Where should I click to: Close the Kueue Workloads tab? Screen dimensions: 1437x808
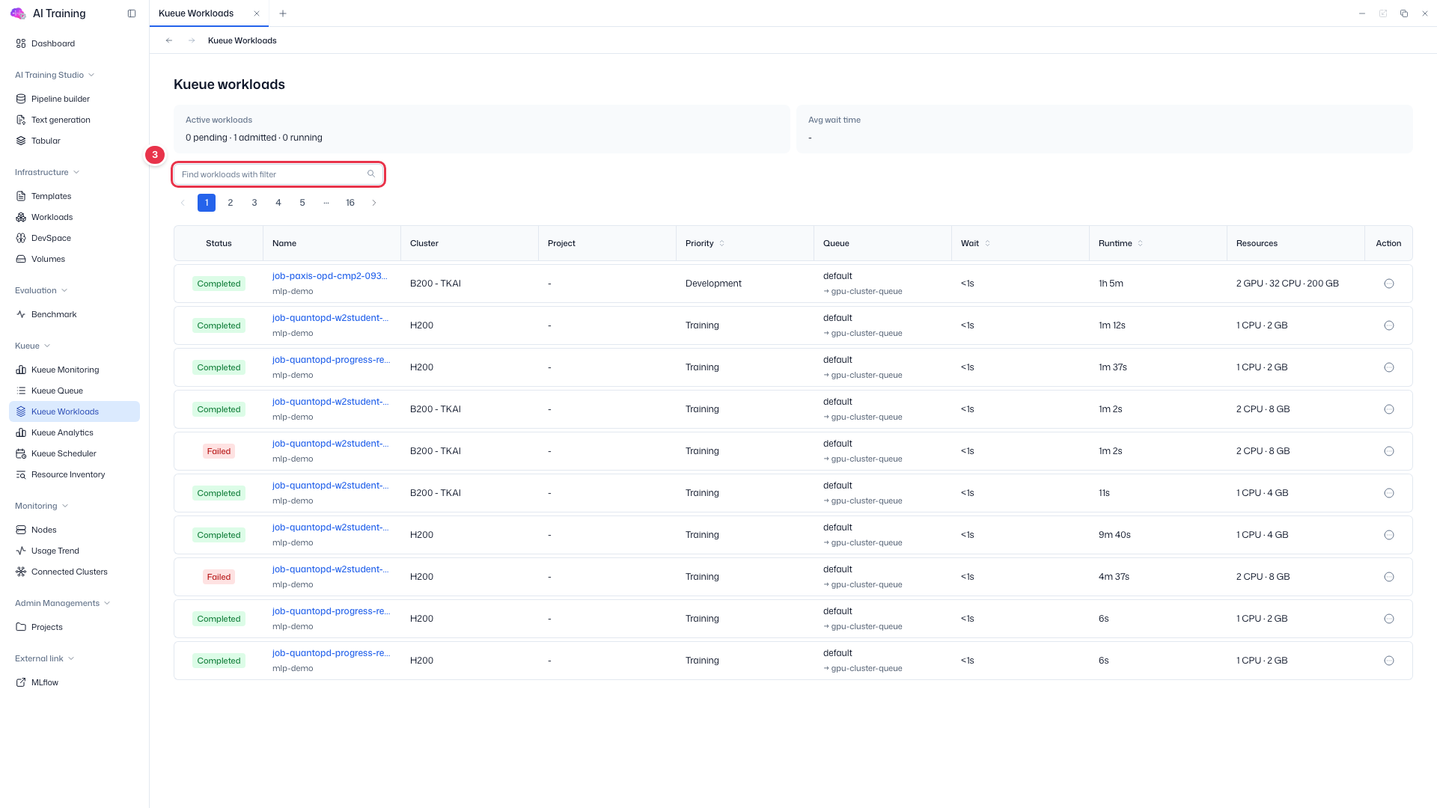[257, 13]
